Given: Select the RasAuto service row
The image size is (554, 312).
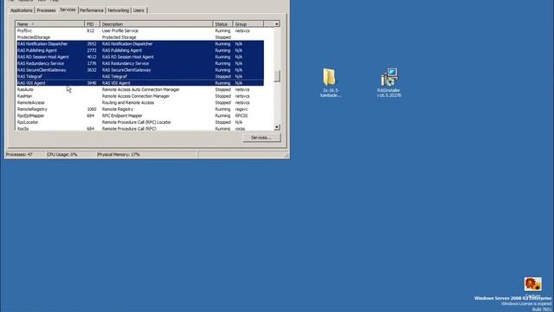Looking at the screenshot, I should point(140,89).
